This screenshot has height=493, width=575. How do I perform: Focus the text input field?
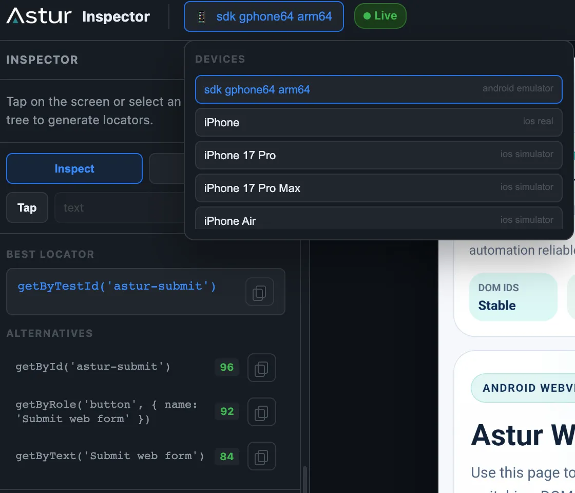120,207
